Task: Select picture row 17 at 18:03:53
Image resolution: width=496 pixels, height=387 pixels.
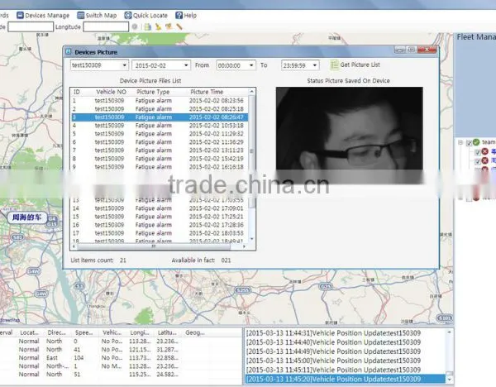Action: click(x=160, y=233)
